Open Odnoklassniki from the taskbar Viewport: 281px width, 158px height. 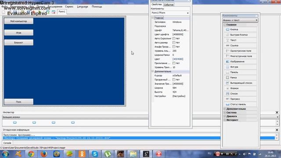[x=82, y=154]
